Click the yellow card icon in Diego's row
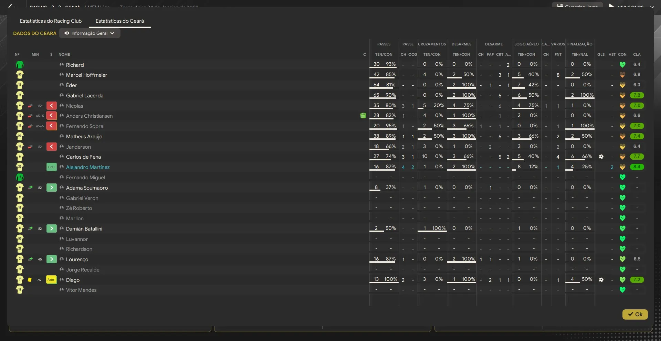 30,280
